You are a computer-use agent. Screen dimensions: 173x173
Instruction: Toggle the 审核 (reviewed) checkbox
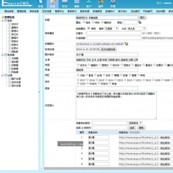point(89,28)
